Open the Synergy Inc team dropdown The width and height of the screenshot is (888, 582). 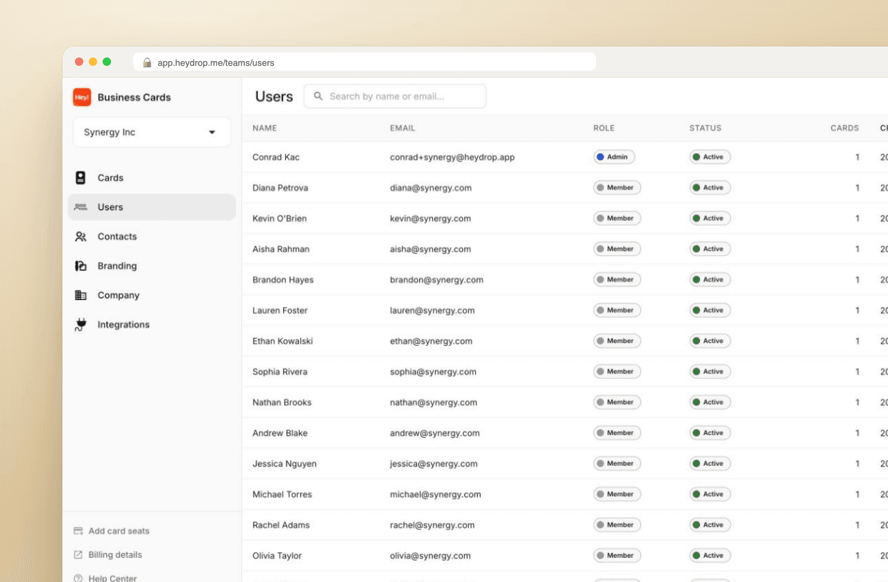(152, 132)
